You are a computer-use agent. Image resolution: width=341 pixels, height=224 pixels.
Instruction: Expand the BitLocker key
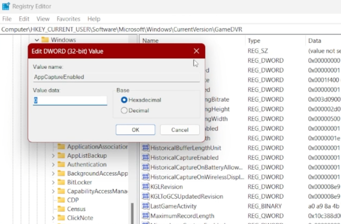click(53, 182)
